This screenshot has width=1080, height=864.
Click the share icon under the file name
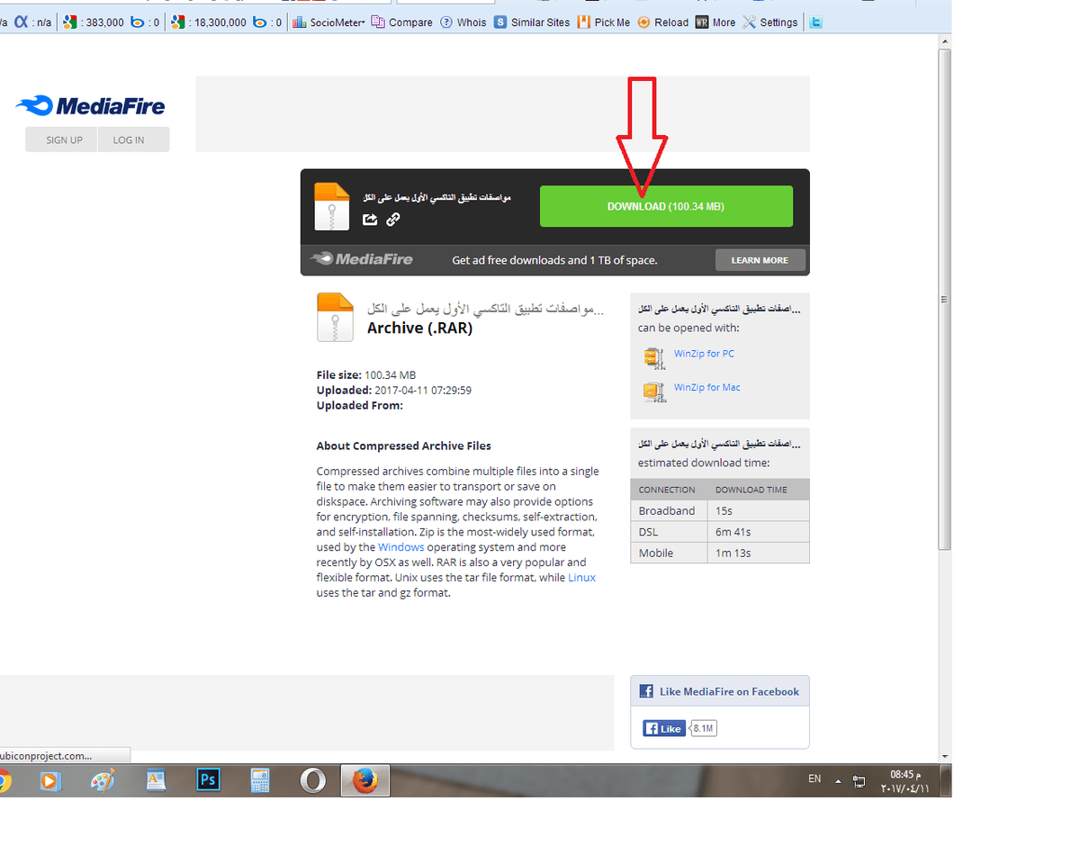pyautogui.click(x=370, y=220)
